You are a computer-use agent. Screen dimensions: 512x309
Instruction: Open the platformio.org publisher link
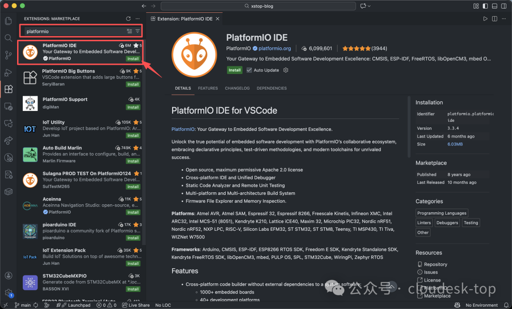pos(274,48)
